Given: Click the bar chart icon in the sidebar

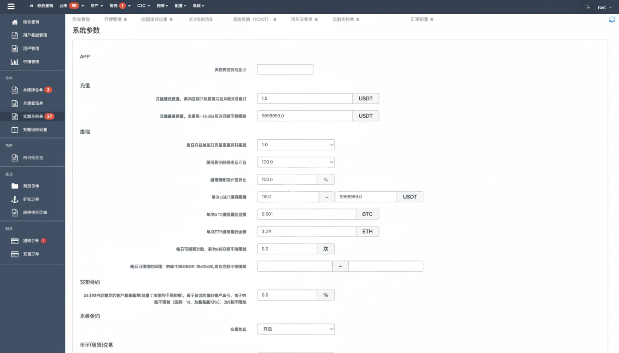Looking at the screenshot, I should (15, 62).
